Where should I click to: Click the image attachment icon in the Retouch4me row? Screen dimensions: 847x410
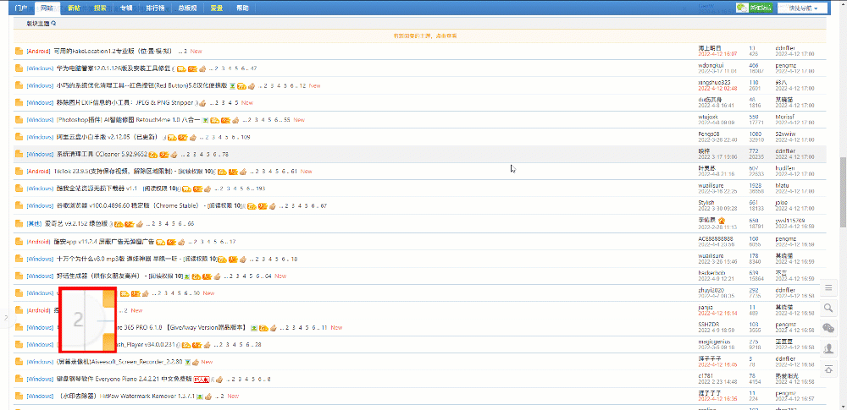(x=205, y=120)
